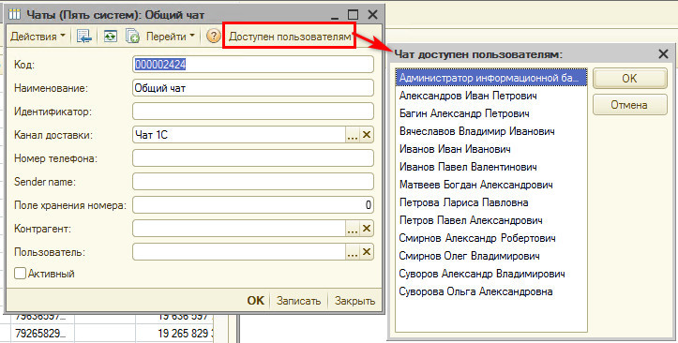Click the Поле хранения номера field
678x343 pixels.
(253, 204)
